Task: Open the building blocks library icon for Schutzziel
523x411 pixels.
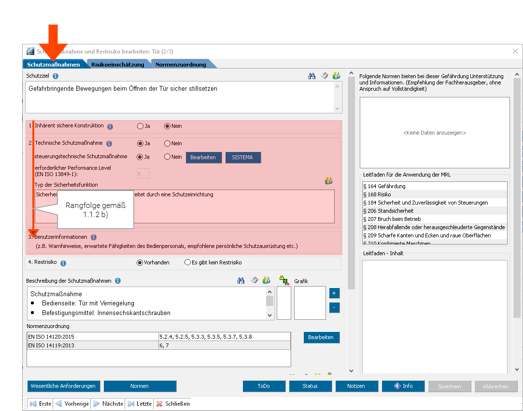Action: click(336, 76)
